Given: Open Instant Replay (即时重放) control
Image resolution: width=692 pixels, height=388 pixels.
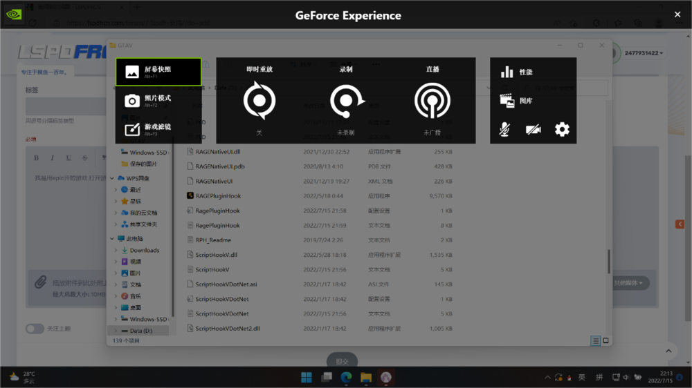Looking at the screenshot, I should click(259, 100).
